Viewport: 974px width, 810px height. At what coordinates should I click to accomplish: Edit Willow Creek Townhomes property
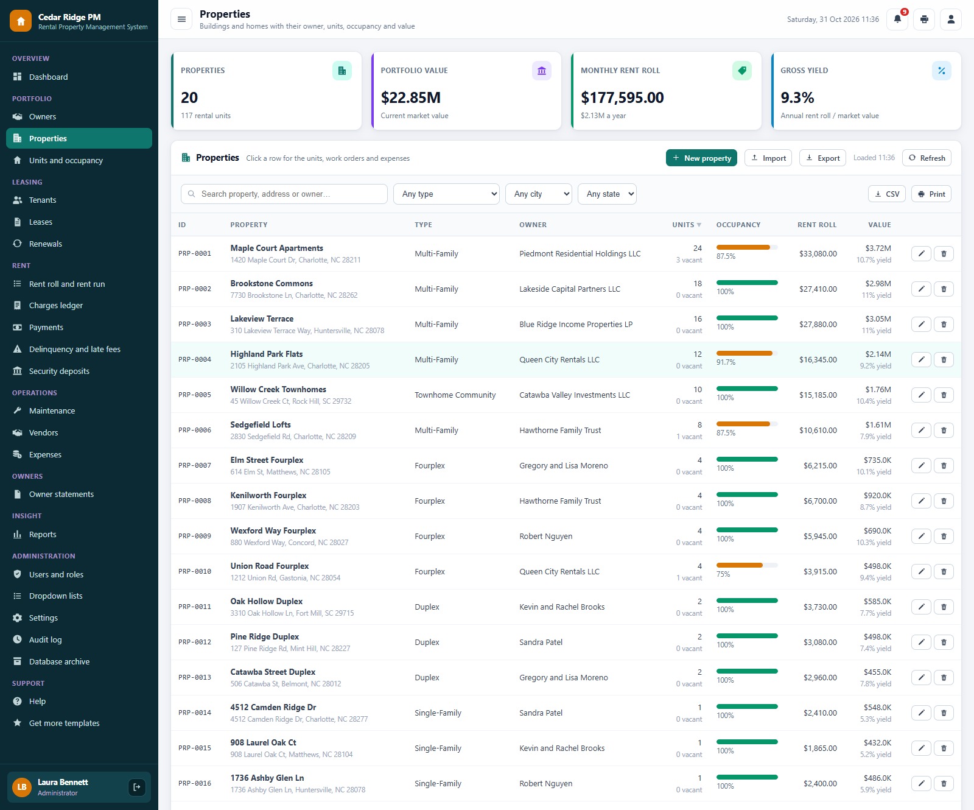click(922, 395)
